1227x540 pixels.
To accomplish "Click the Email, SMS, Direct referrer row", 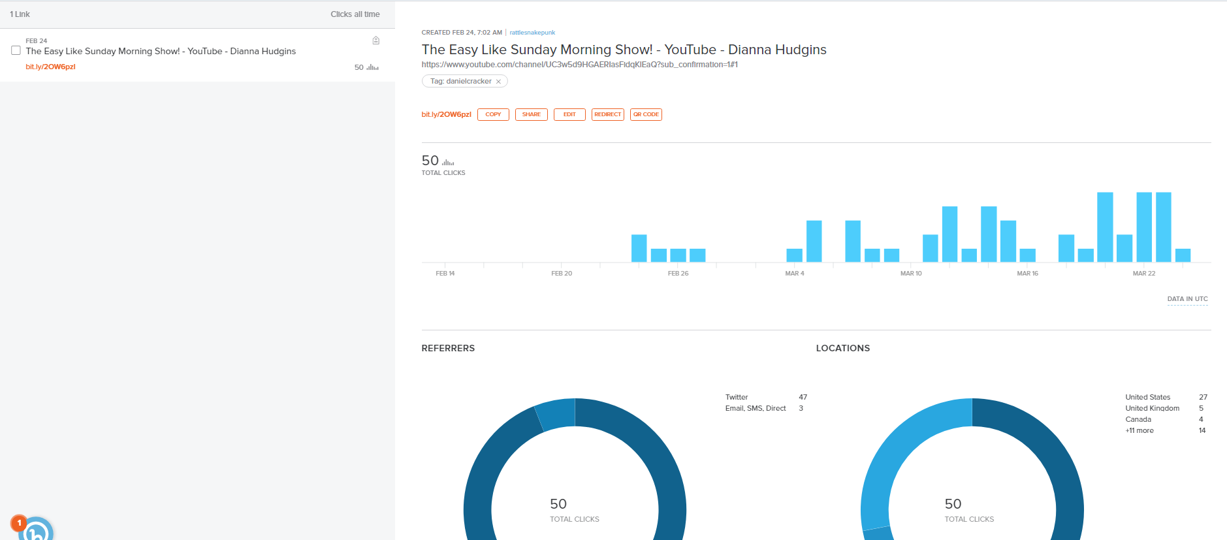I will 766,408.
